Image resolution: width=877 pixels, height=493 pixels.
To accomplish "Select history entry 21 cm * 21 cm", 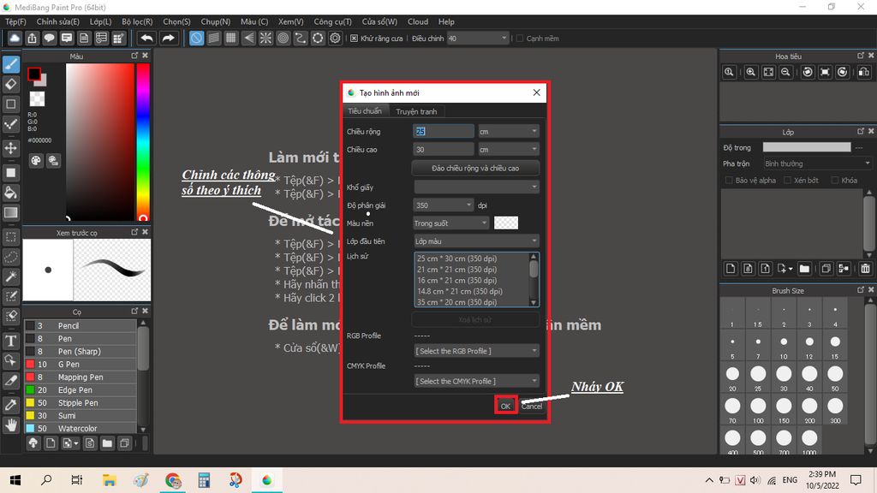I will pyautogui.click(x=457, y=270).
